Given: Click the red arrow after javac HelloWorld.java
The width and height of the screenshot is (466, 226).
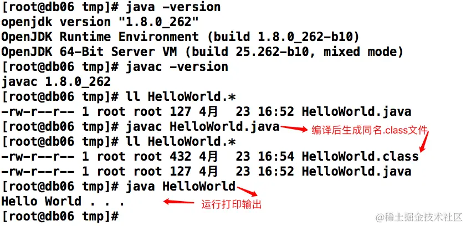Looking at the screenshot, I should point(294,129).
